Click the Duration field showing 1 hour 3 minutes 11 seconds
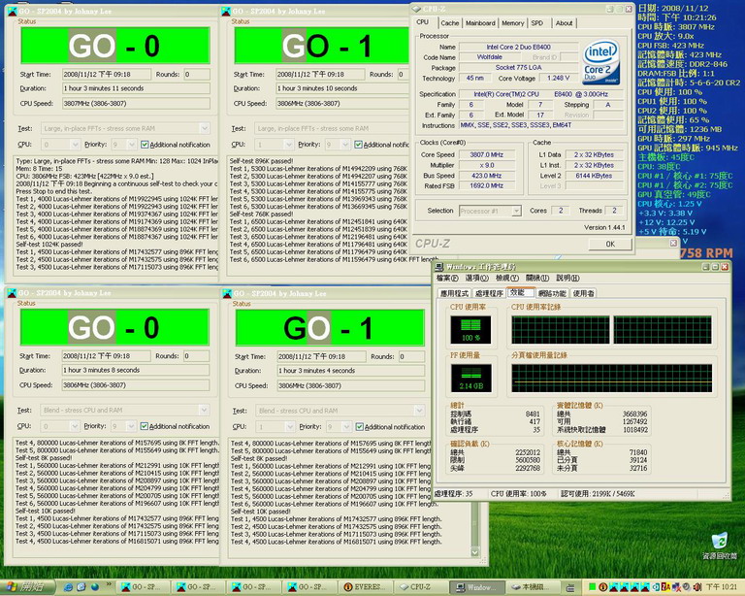Viewport: 745px width, 596px height. [x=136, y=88]
